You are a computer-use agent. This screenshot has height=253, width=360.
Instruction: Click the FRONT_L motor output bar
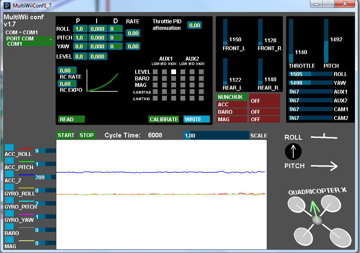(x=225, y=32)
